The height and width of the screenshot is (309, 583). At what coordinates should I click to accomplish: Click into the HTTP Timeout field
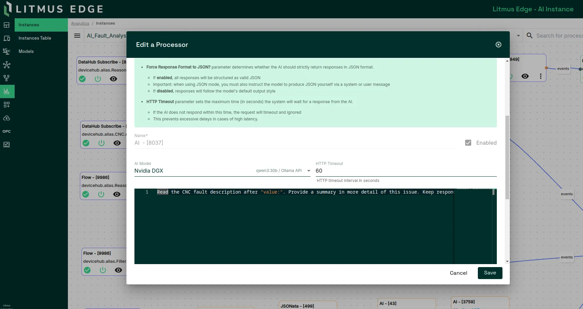pos(406,171)
